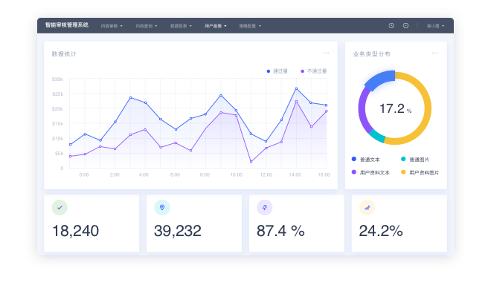The height and width of the screenshot is (291, 491).
Task: Click the 87.4 % statistic value
Action: point(280,231)
